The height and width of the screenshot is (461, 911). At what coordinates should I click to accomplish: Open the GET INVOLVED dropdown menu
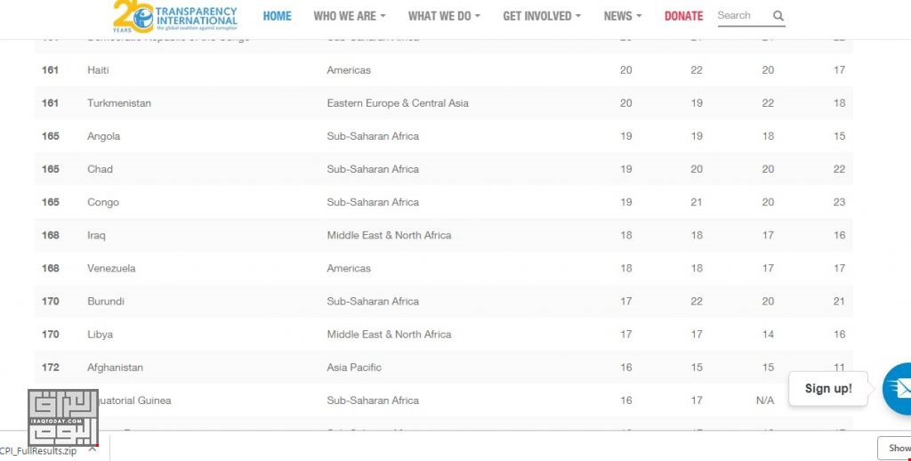point(542,16)
